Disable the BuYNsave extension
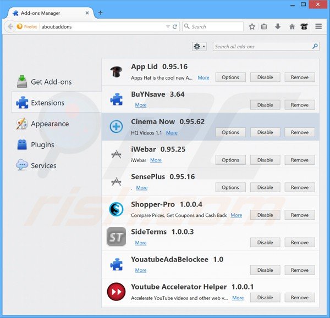 [265, 105]
